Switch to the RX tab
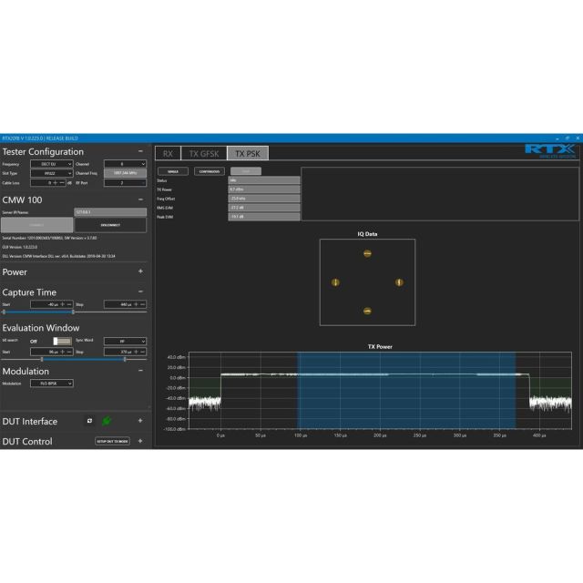The height and width of the screenshot is (583, 583). click(168, 154)
